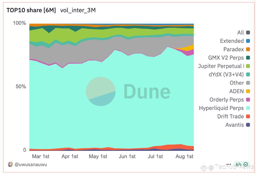
Task: Click the GMX V2 Perps dark green swatch
Action: [x=248, y=58]
